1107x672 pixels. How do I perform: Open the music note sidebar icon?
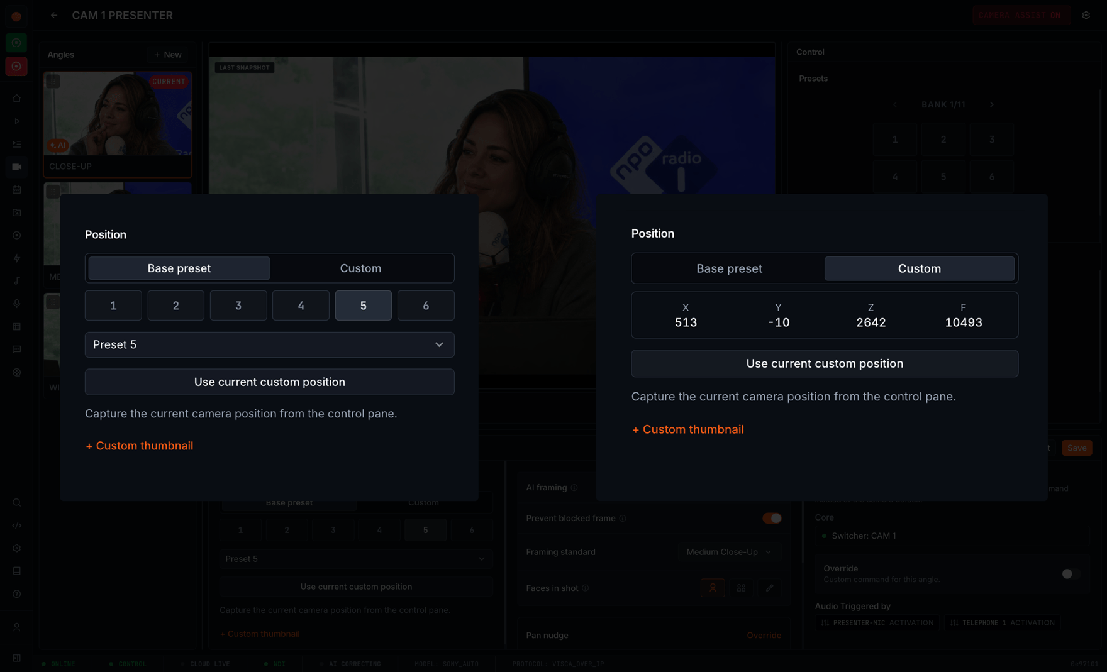click(17, 281)
